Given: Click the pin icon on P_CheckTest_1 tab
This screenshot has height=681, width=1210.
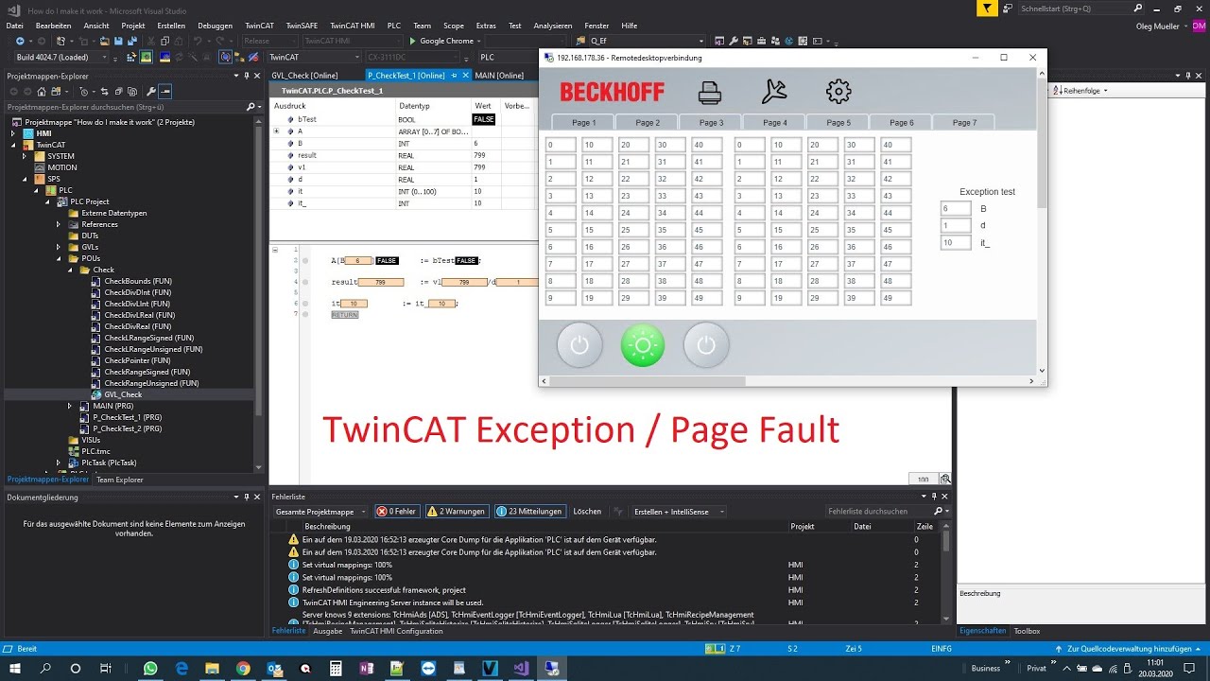Looking at the screenshot, I should pyautogui.click(x=454, y=76).
